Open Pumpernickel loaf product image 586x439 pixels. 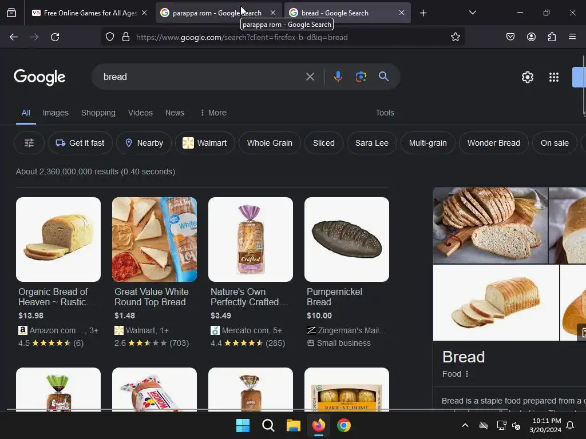347,240
